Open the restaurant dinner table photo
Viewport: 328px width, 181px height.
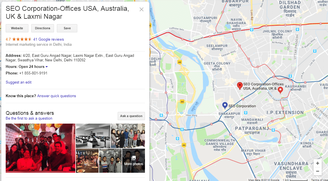(x=87, y=161)
